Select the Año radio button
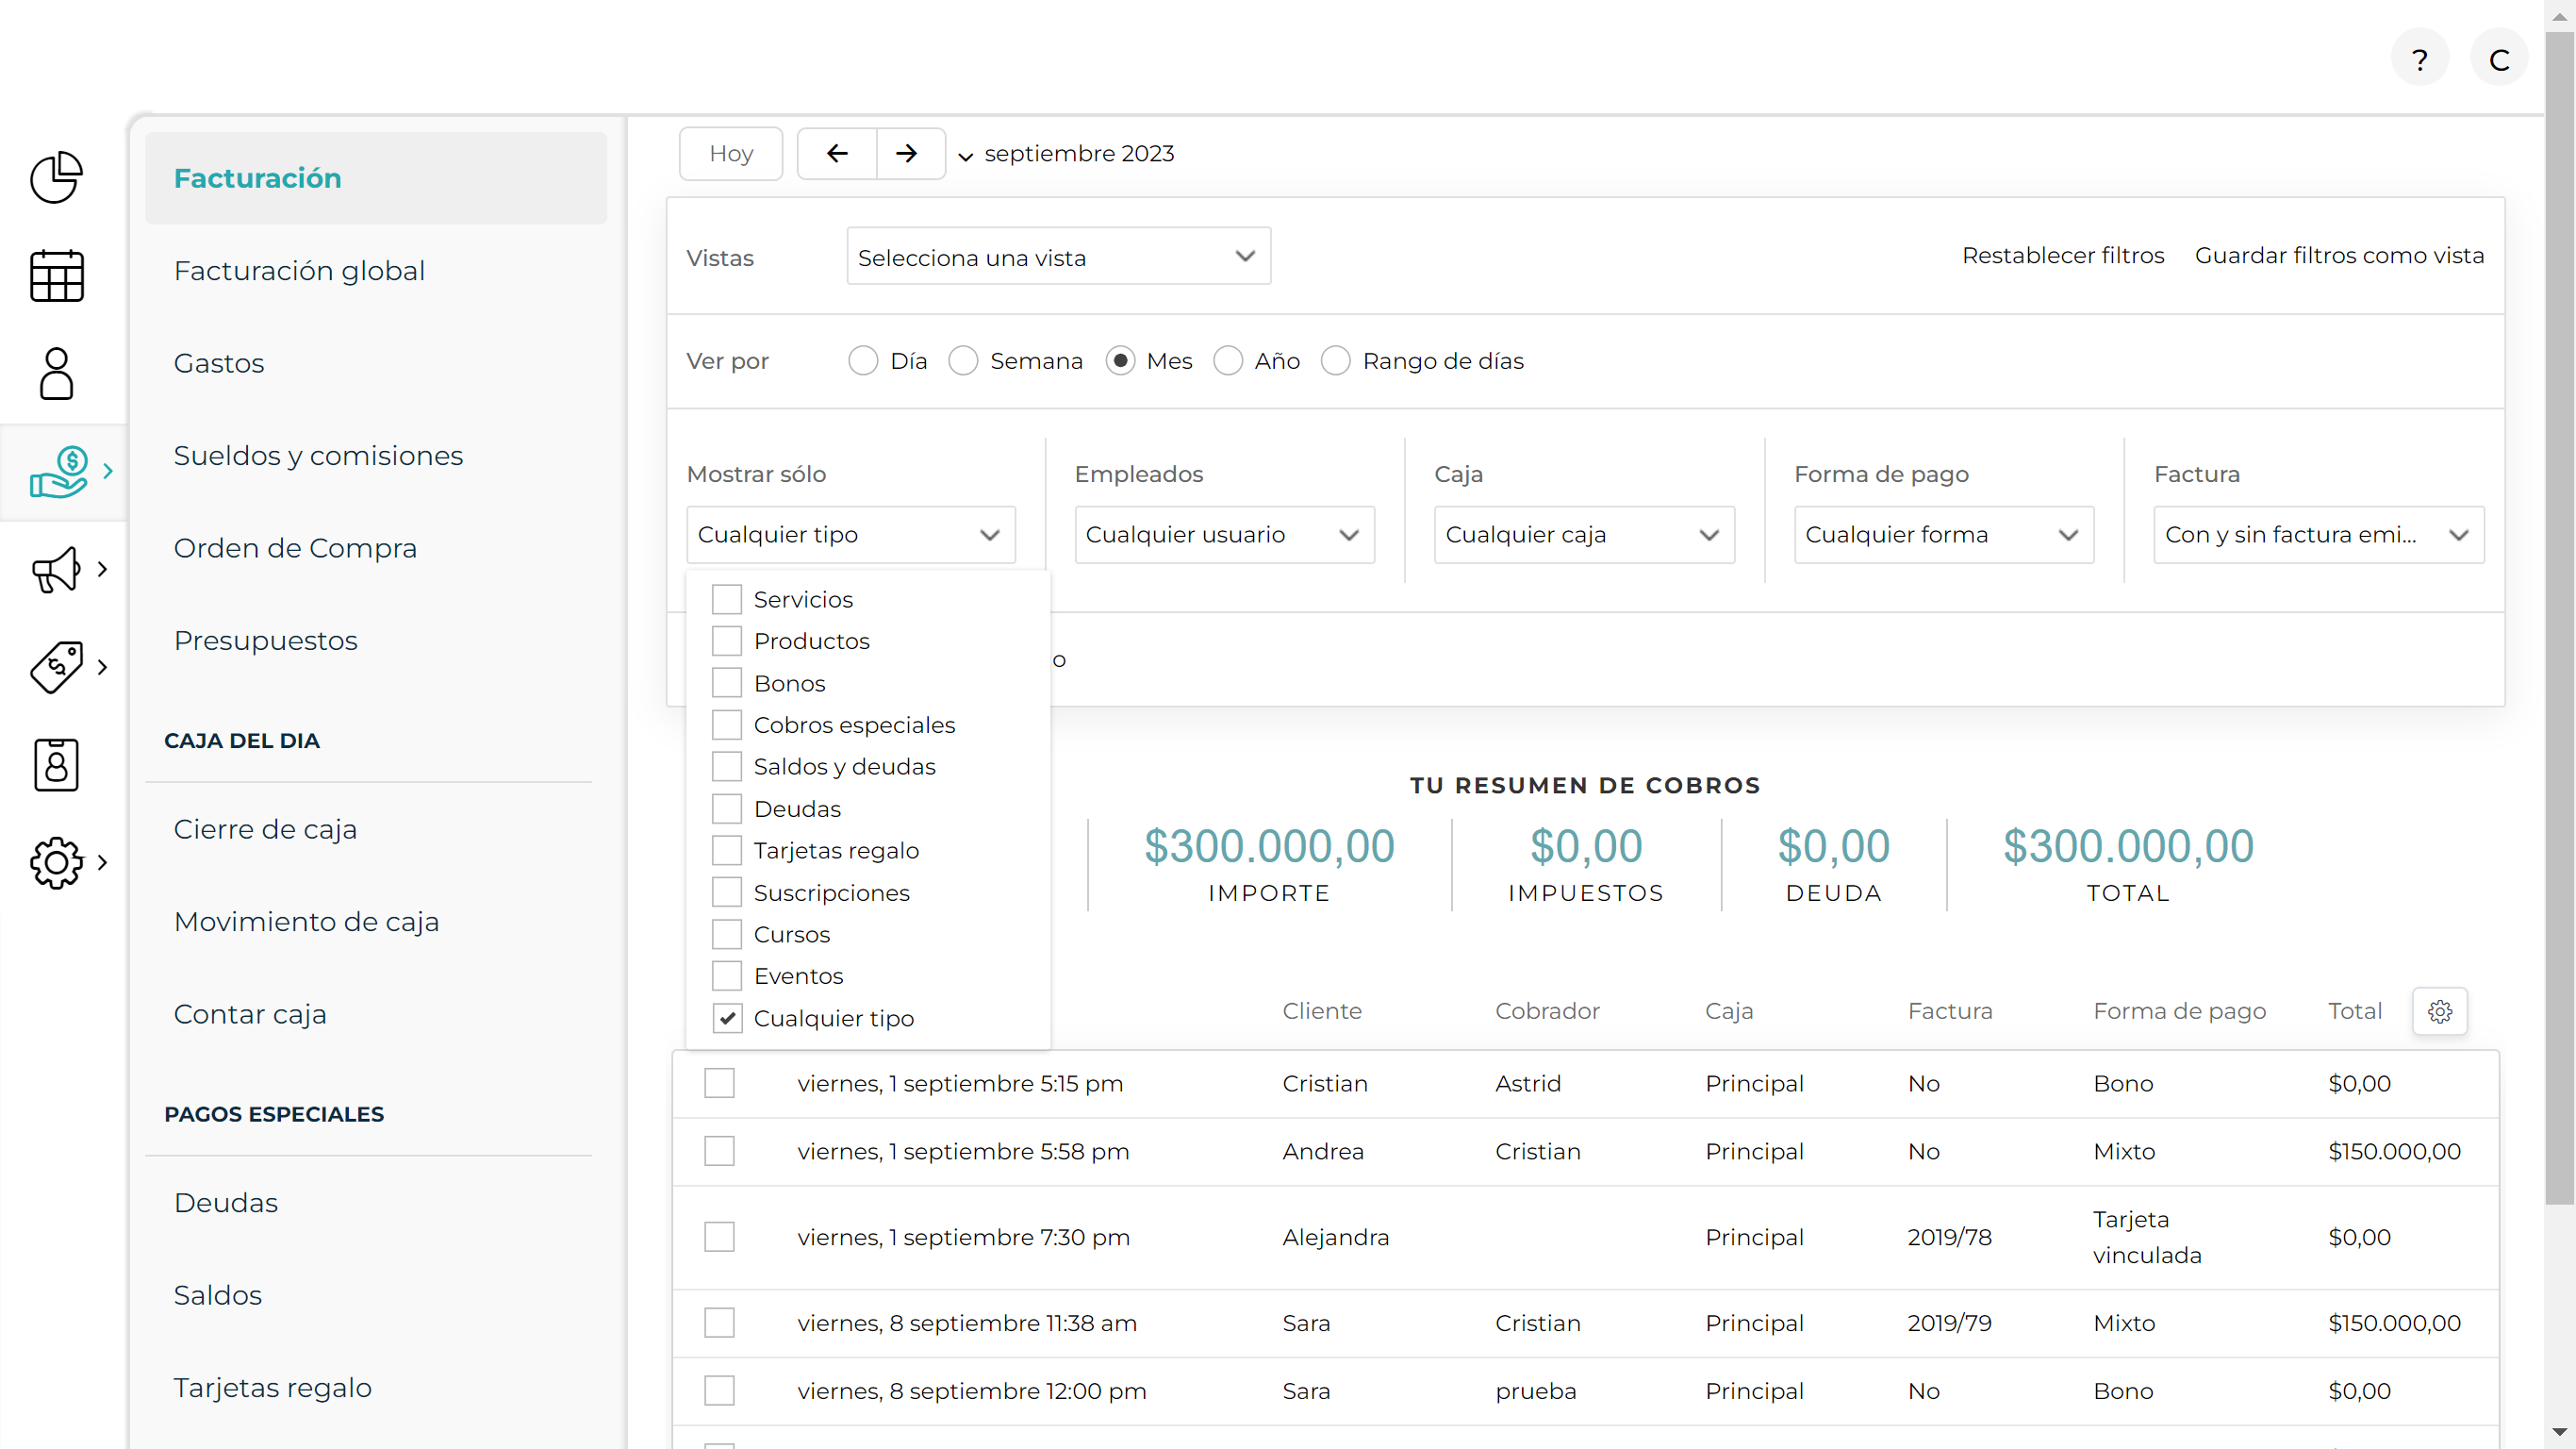This screenshot has height=1449, width=2576. (x=1228, y=360)
